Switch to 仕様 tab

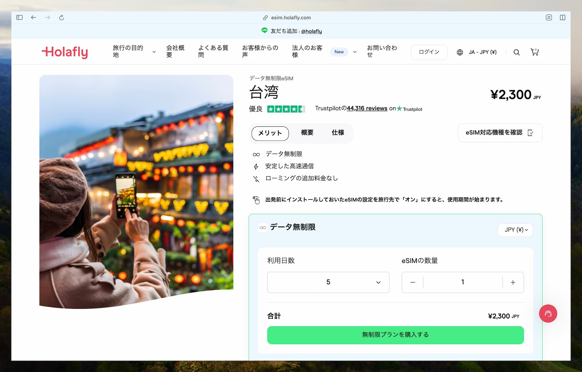(338, 132)
